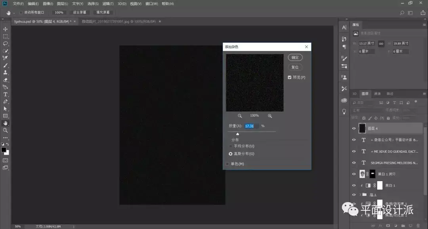The width and height of the screenshot is (428, 229).
Task: Click the noise amount slider handle
Action: pyautogui.click(x=237, y=134)
